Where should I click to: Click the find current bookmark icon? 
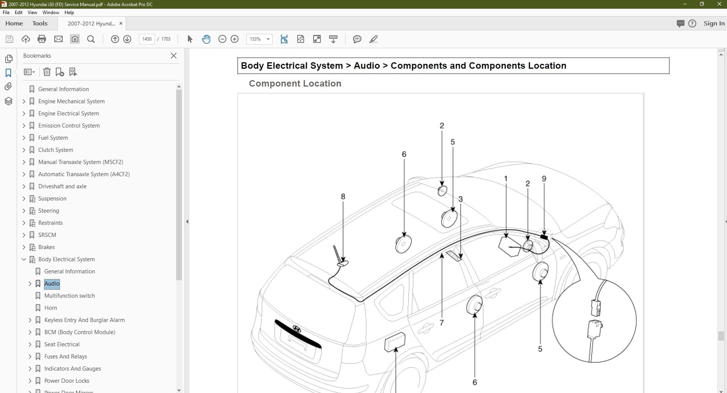73,72
